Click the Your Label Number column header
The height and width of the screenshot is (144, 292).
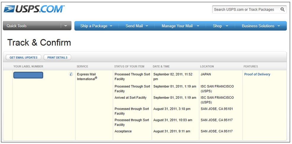tap(28, 66)
